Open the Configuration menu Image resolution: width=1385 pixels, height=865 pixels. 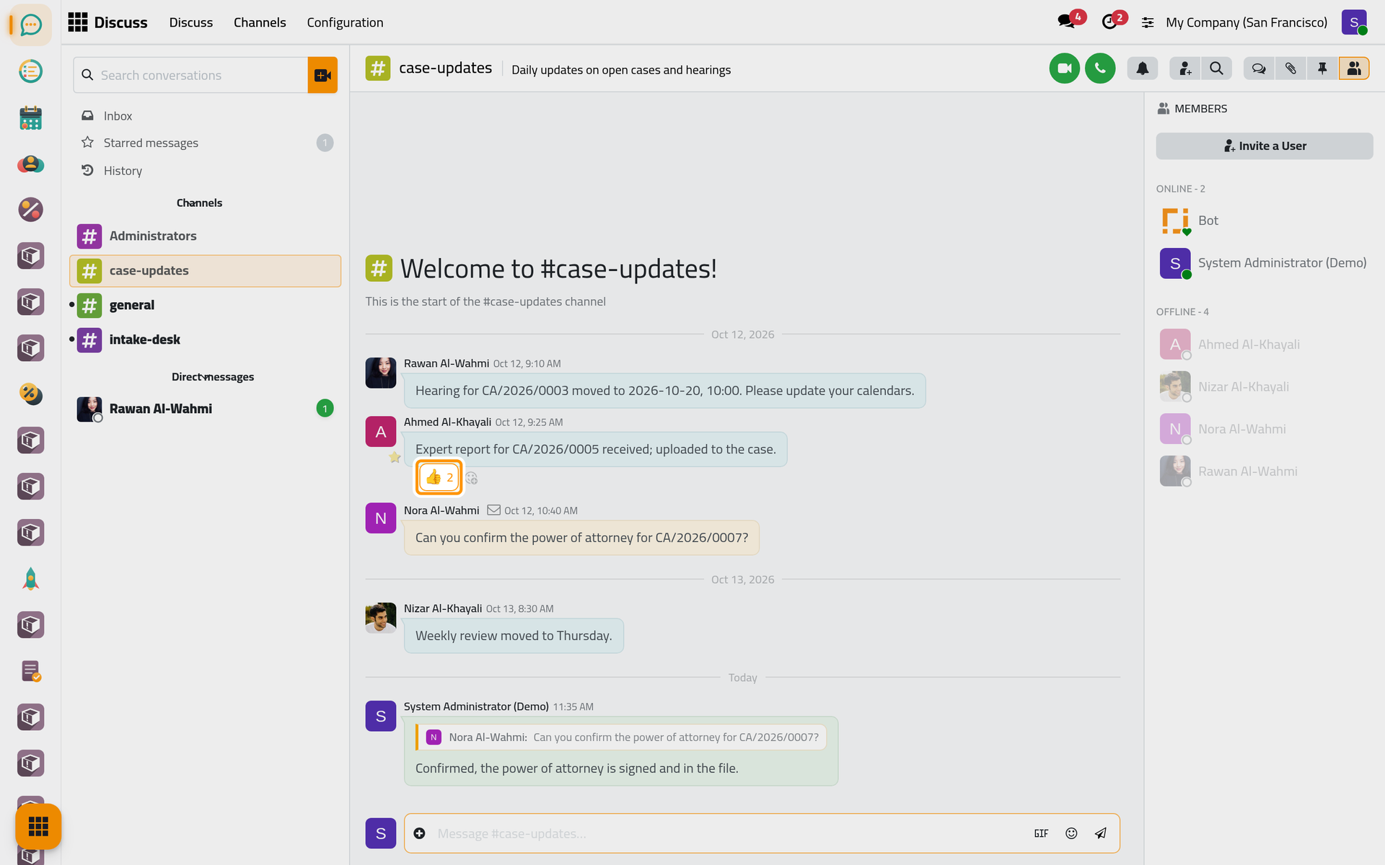coord(345,22)
